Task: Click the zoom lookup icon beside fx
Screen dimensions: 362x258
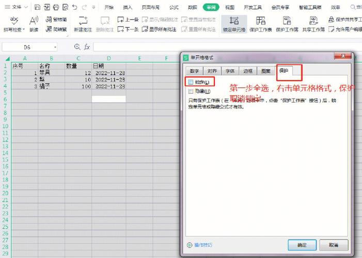Action: coord(77,47)
